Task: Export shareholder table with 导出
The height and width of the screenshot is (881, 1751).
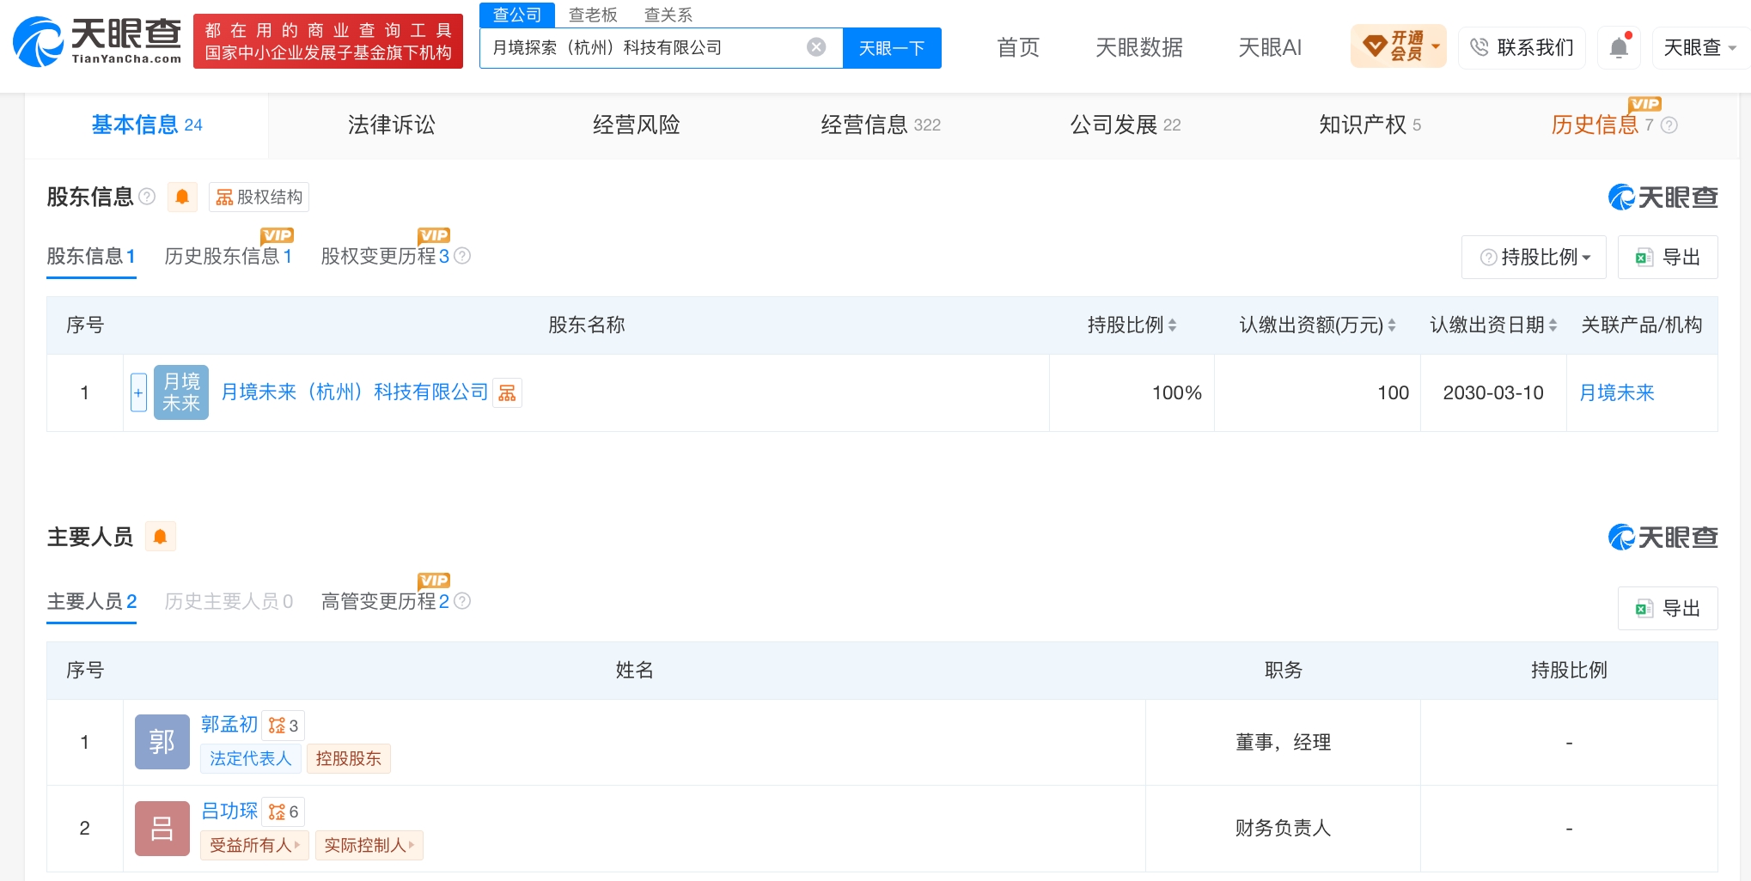Action: pos(1668,257)
